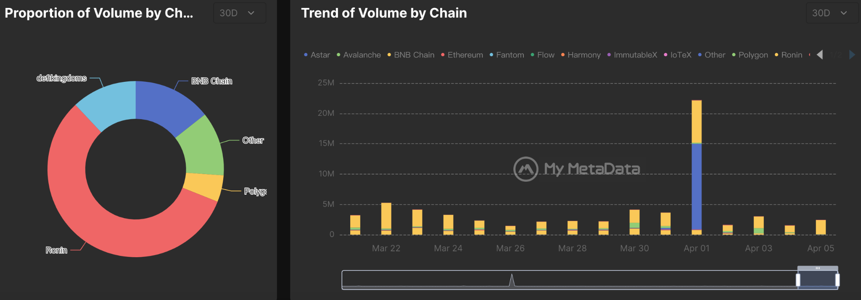This screenshot has height=300, width=861.
Task: Click the legend's previous page arrow
Action: [819, 55]
